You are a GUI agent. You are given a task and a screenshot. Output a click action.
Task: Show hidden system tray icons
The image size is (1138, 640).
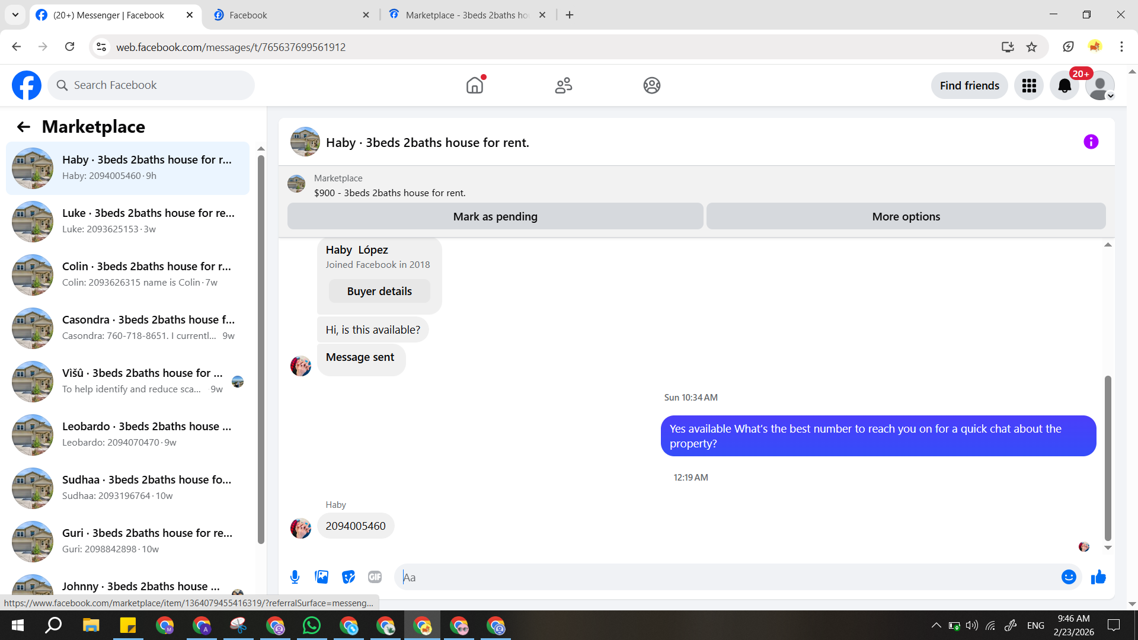[x=936, y=625]
